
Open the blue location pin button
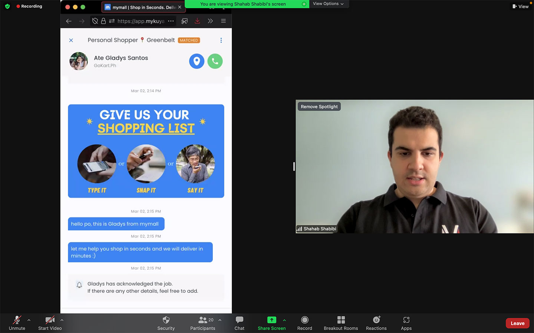point(197,61)
